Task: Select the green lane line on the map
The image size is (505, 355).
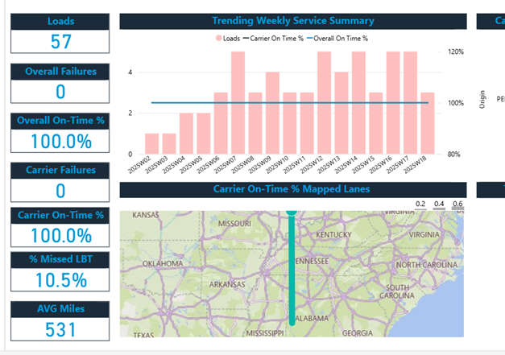Action: [292, 266]
